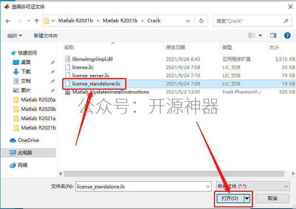Click the pin icon next to 图片

[53, 90]
